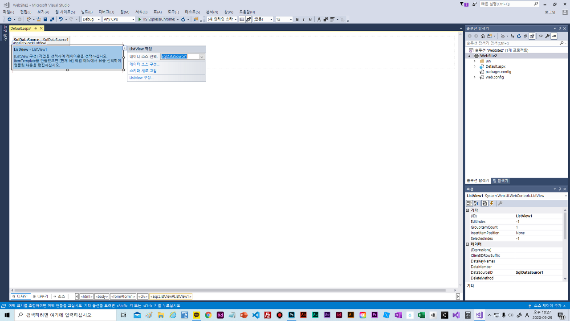Open the Any CPU platform dropdown
Screen dimensions: 570x321
[118, 20]
